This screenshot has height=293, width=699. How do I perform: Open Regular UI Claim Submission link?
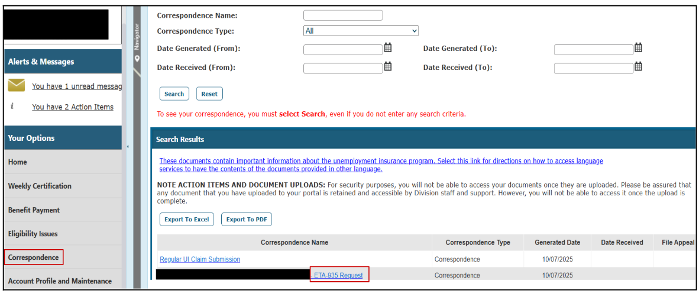point(200,259)
